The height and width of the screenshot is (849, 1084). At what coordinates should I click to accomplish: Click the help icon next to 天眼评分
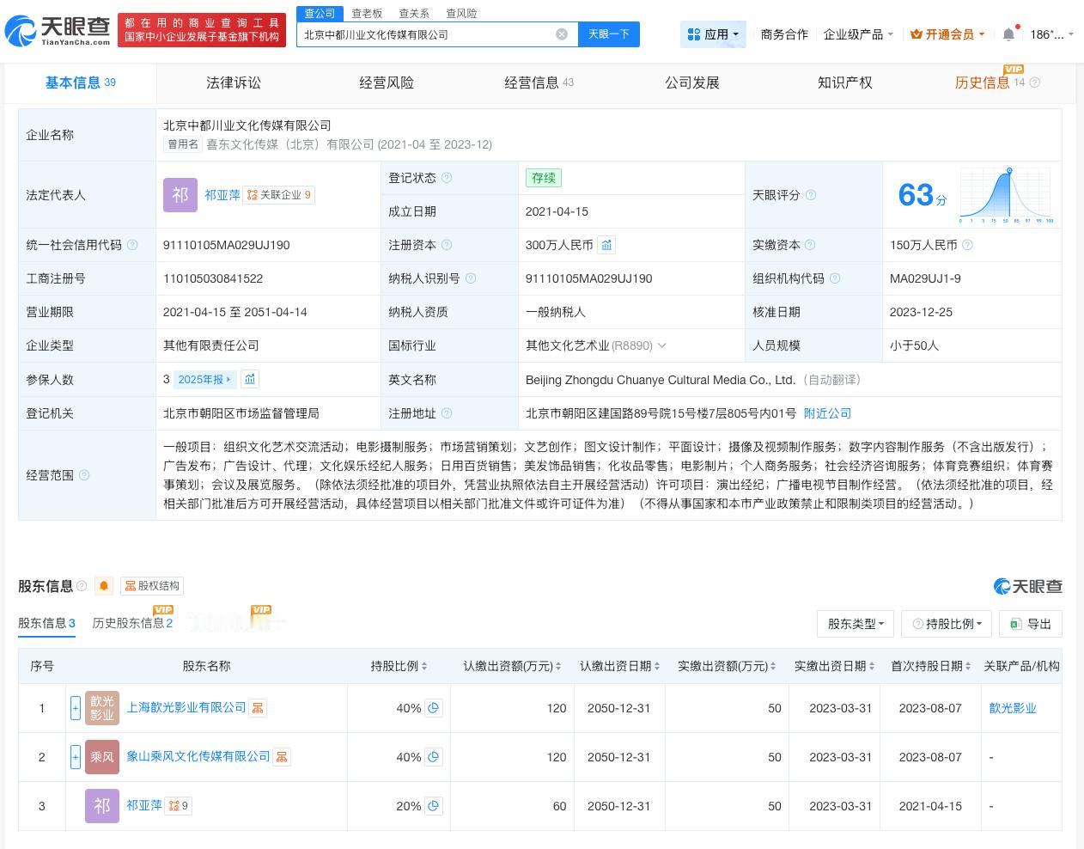(x=810, y=195)
